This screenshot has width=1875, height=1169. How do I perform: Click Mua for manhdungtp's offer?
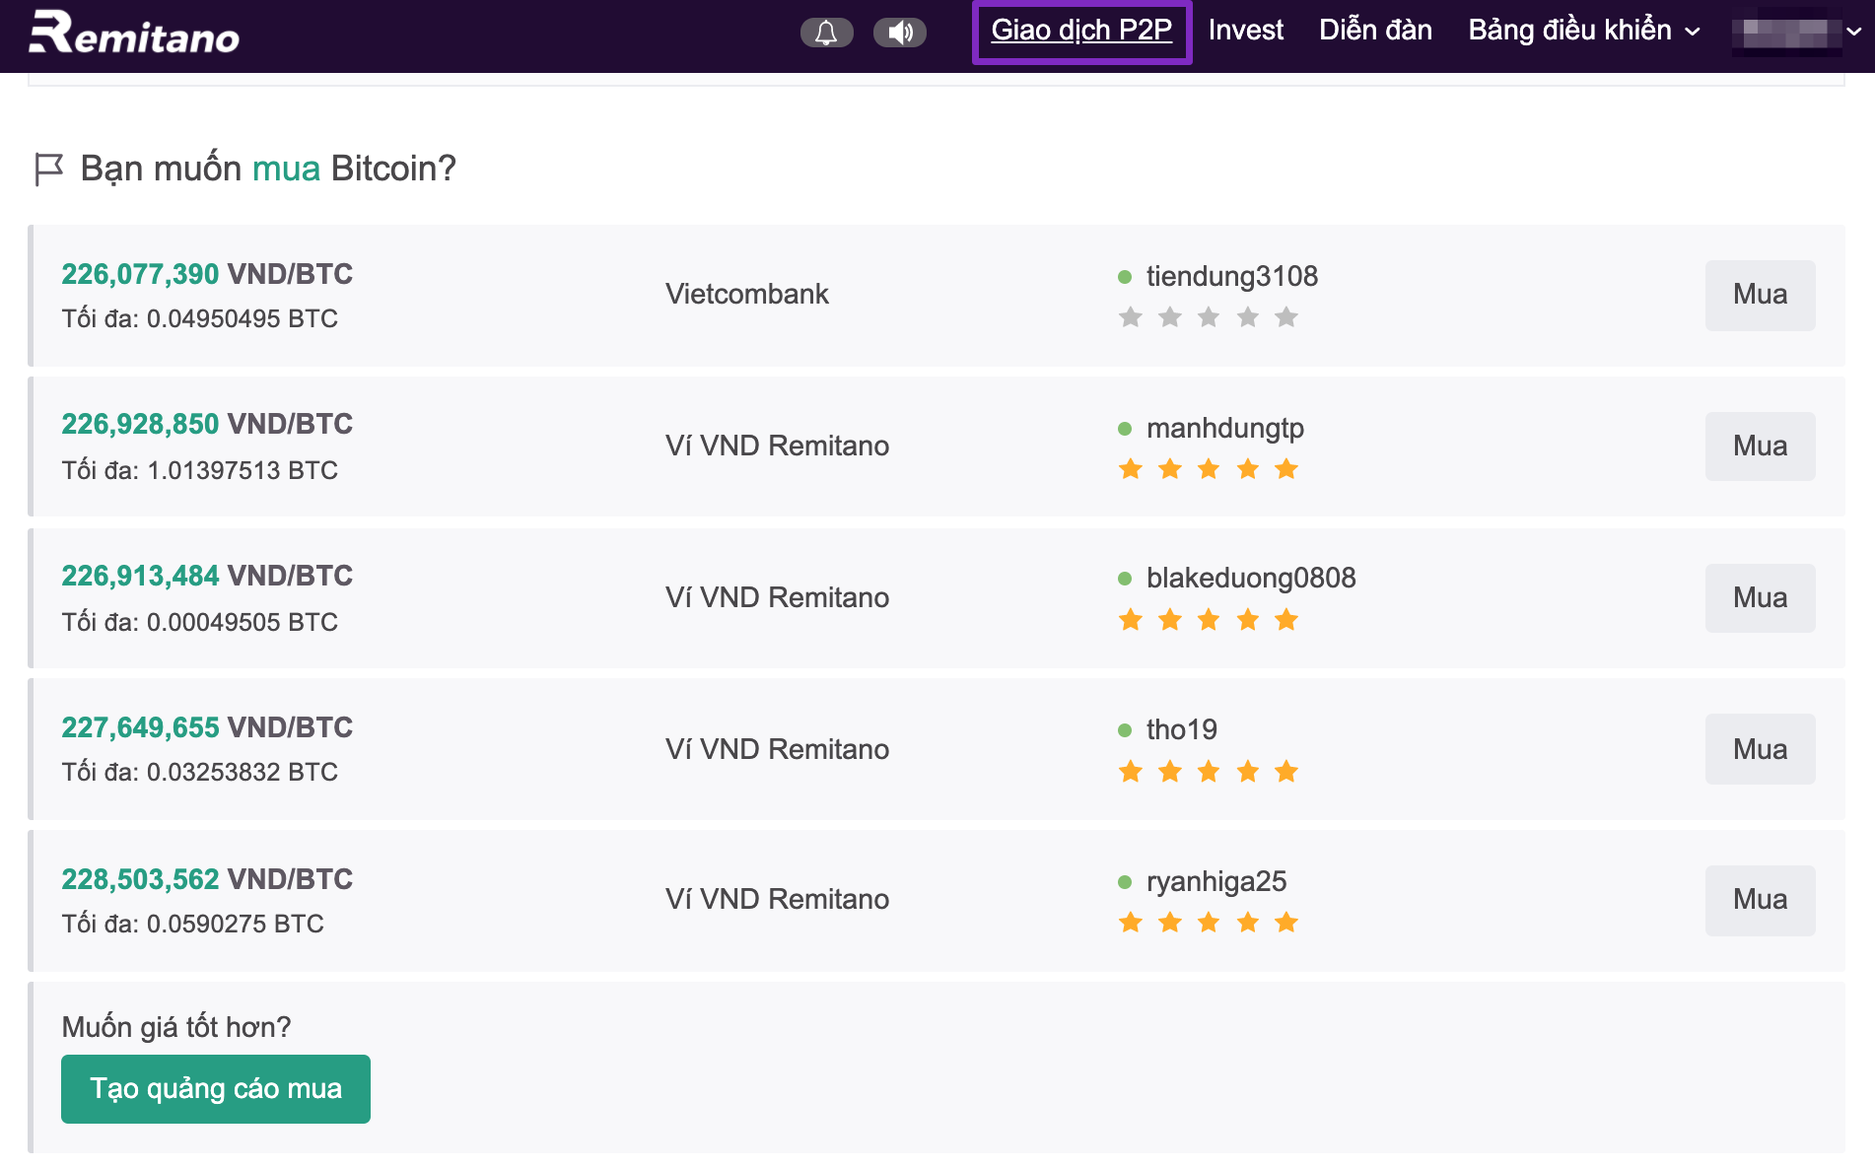point(1760,447)
